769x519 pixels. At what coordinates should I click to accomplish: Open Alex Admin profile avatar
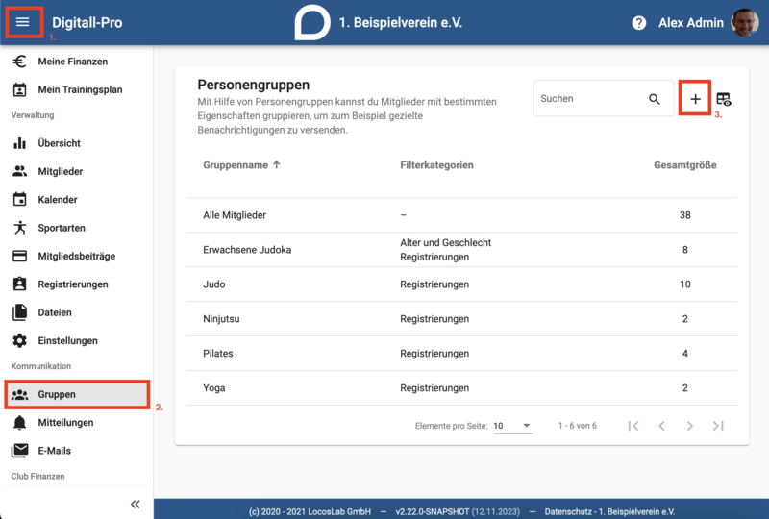[x=744, y=22]
